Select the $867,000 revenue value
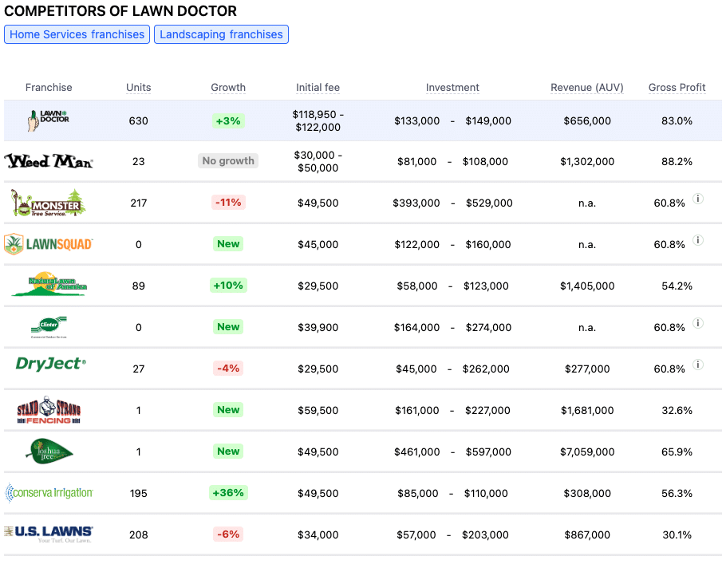 (x=587, y=534)
